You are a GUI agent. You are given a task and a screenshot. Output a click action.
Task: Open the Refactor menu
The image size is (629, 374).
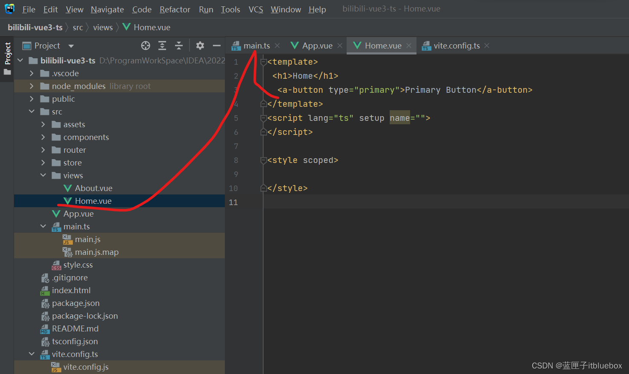pos(175,9)
